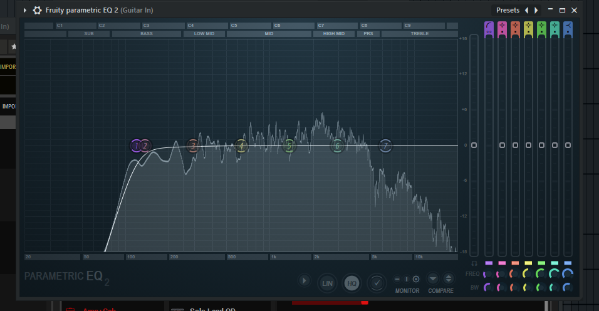The height and width of the screenshot is (311, 599).
Task: Go to the previous preset
Action: click(526, 10)
